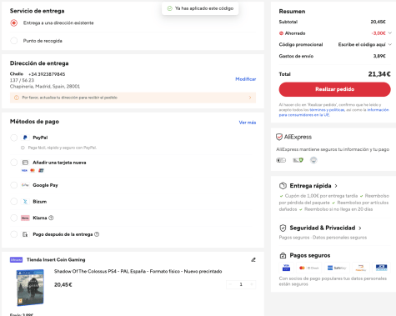Select existing address delivery radio button
The image size is (396, 316).
point(13,23)
